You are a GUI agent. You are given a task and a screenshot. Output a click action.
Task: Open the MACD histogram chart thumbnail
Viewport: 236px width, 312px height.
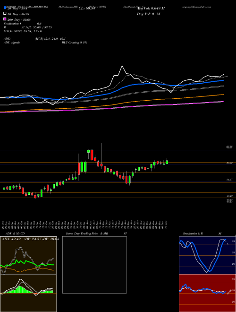point(28,293)
